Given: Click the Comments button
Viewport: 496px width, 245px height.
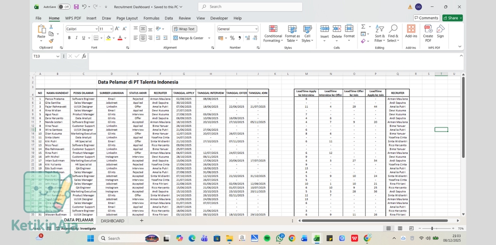Looking at the screenshot, I should pos(426,18).
